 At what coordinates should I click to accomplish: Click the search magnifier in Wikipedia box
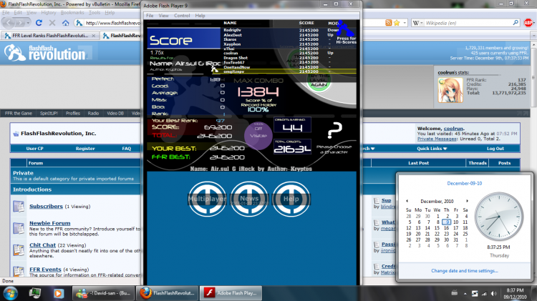click(x=516, y=23)
